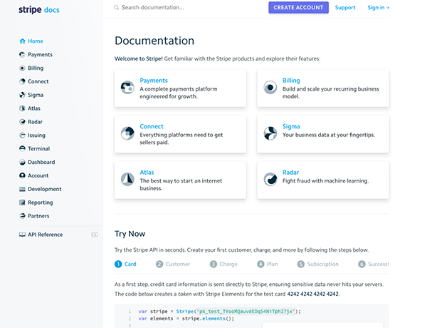Click the Issuing icon in sidebar
The height and width of the screenshot is (328, 427).
point(22,135)
